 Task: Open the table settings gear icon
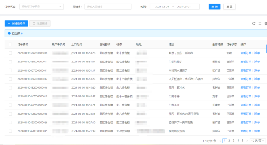[265, 24]
